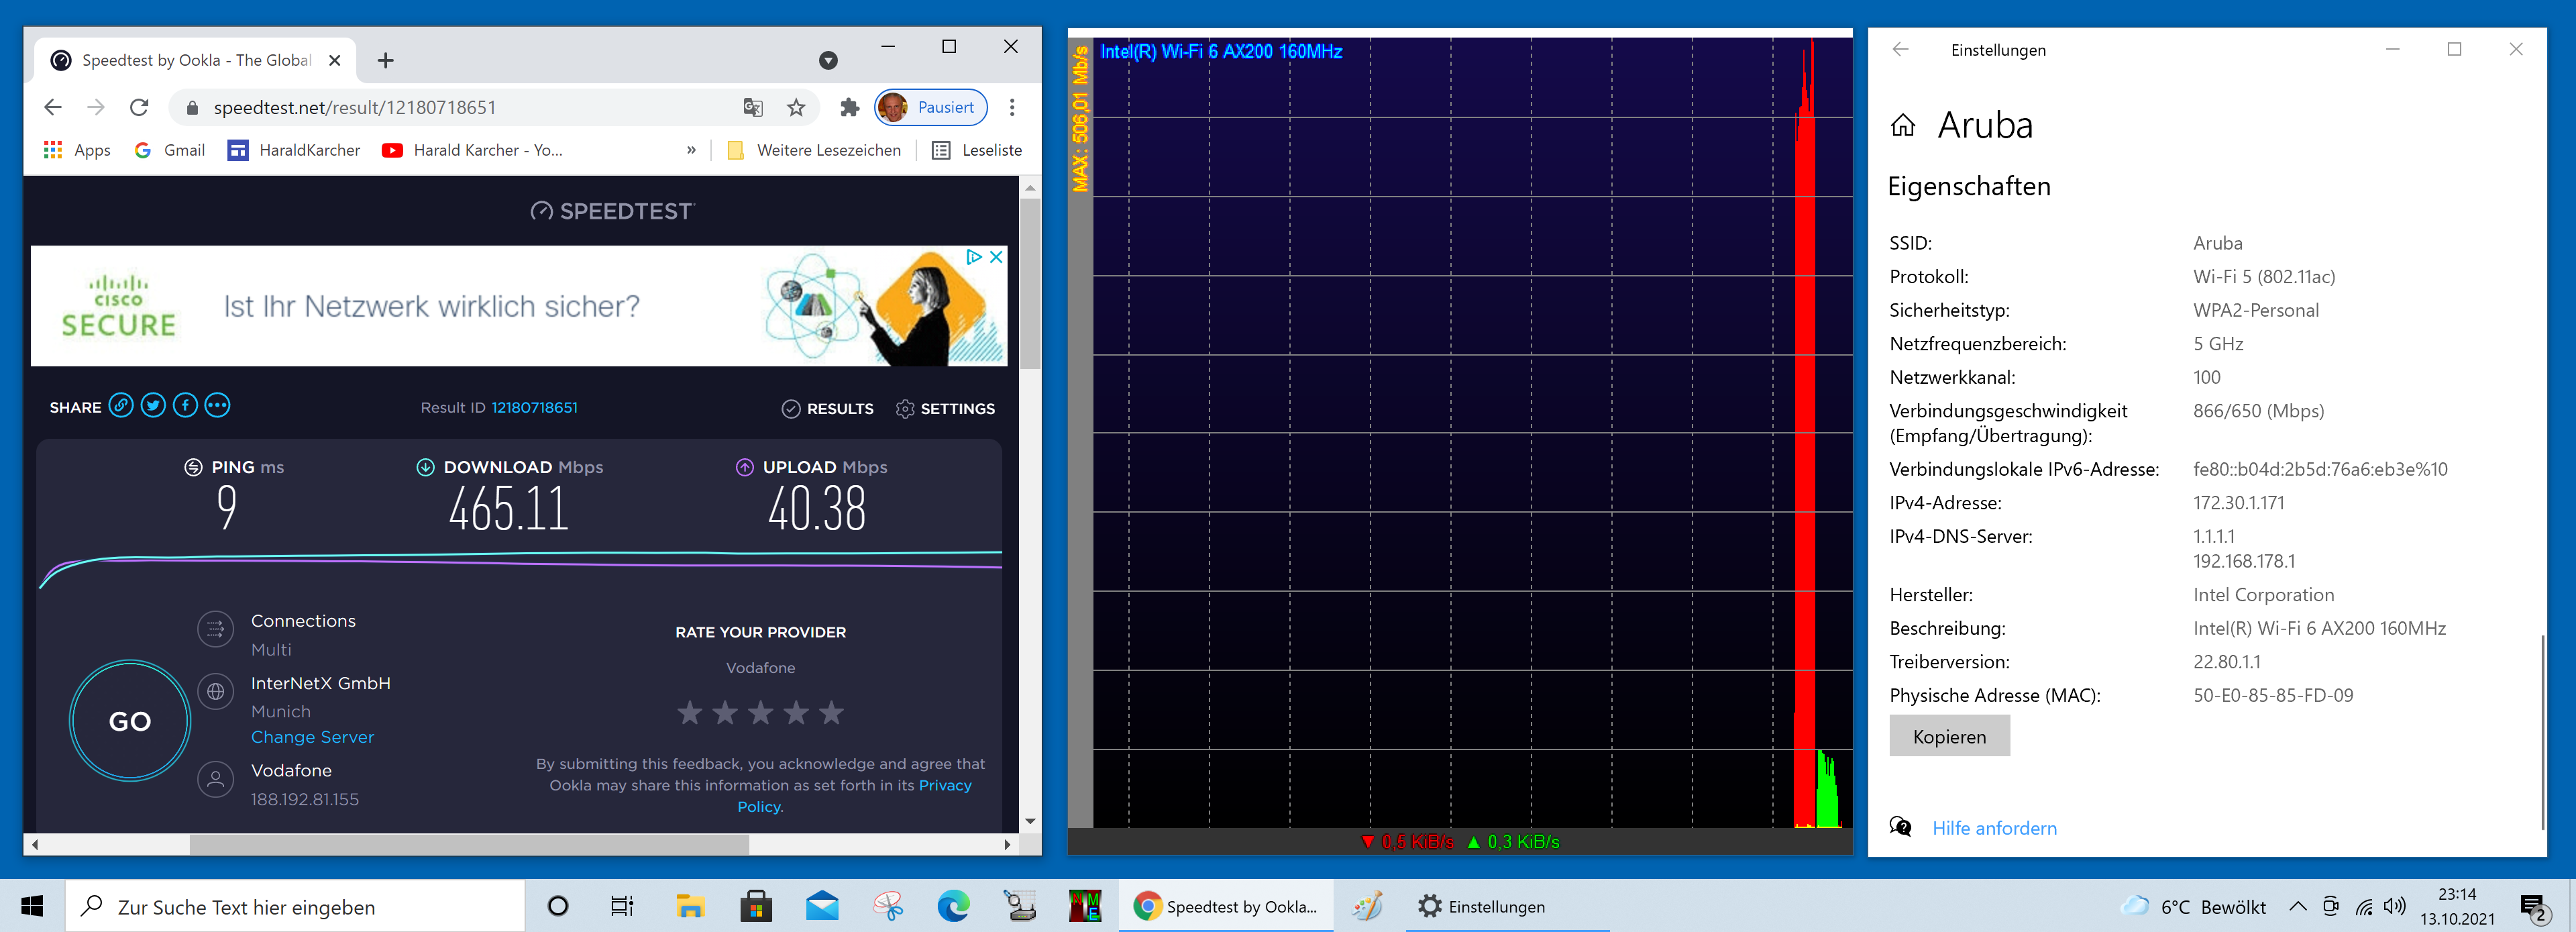Bookmark page with star icon
The image size is (2576, 932).
796,108
